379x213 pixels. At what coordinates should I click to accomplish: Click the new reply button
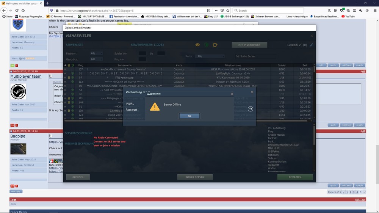point(16,191)
